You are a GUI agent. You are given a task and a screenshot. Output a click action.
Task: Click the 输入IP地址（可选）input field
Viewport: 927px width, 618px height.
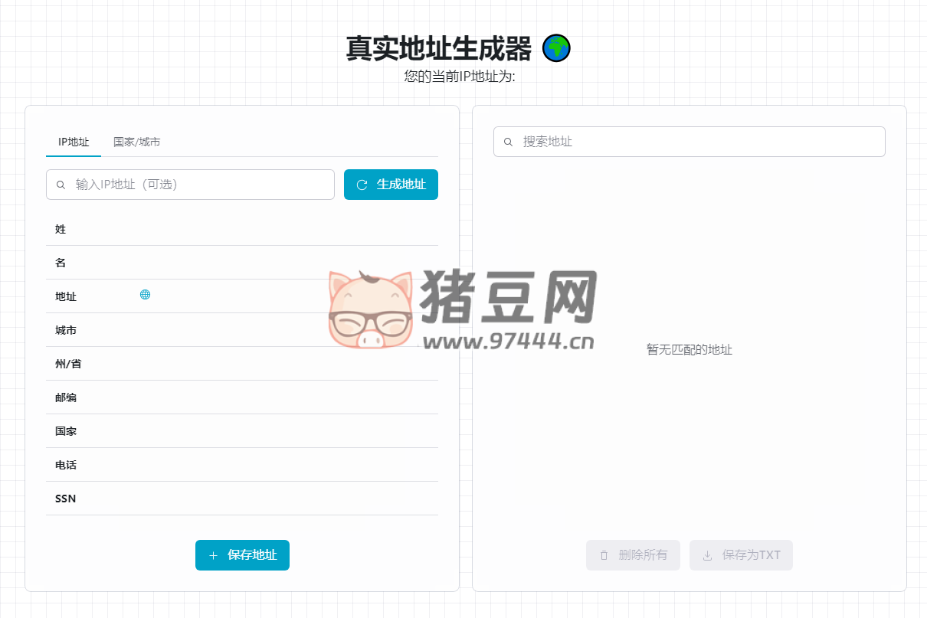tap(190, 185)
